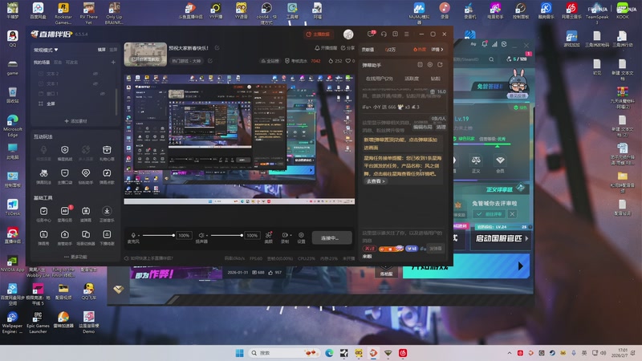The image size is (642, 361).
Task: Dismiss 兔管 review prompt with X button
Action: [x=512, y=213]
